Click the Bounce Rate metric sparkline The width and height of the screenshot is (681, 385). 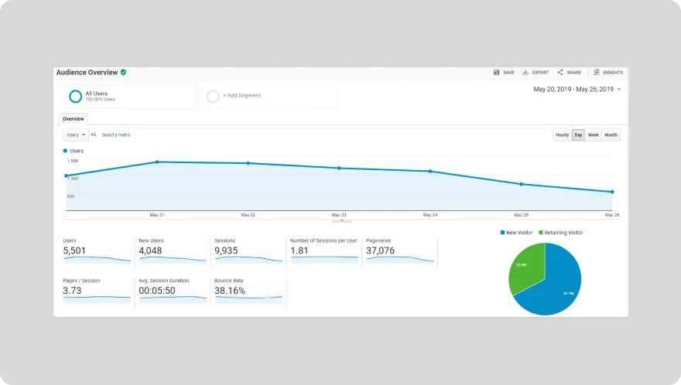249,298
